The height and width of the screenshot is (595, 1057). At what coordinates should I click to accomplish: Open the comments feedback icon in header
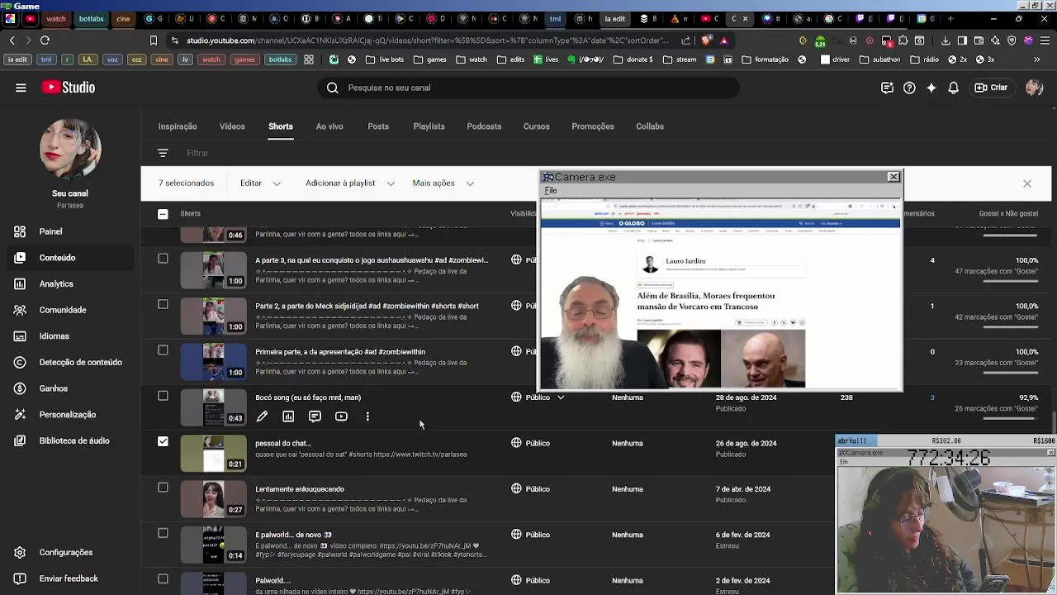pos(887,88)
